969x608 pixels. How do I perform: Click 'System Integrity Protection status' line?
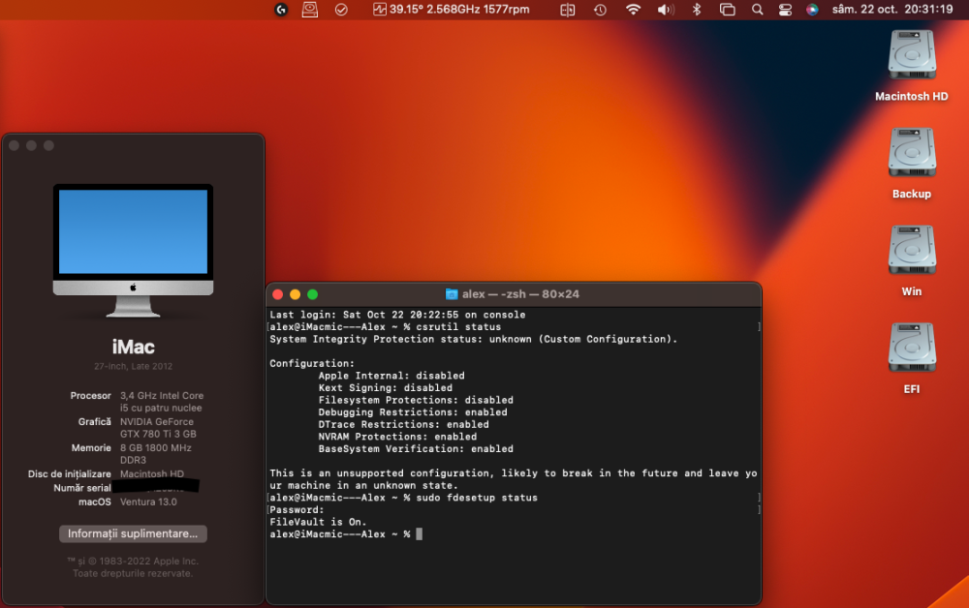(x=474, y=339)
